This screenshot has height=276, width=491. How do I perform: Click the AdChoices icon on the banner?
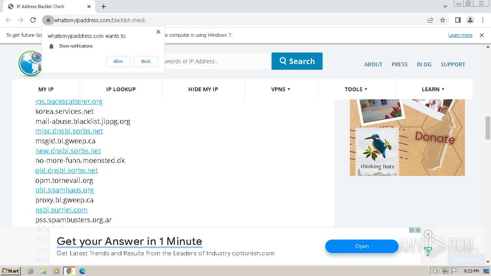coord(412,230)
